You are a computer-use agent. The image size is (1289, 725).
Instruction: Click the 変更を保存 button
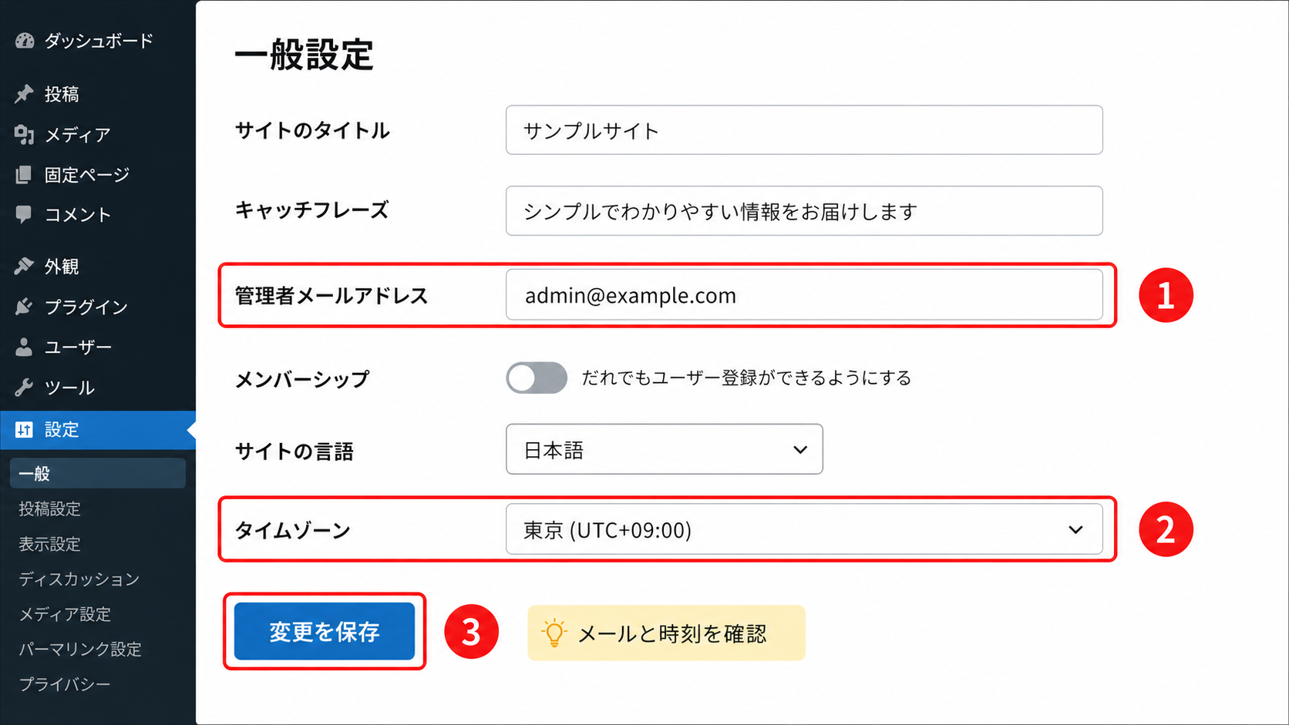pos(325,632)
